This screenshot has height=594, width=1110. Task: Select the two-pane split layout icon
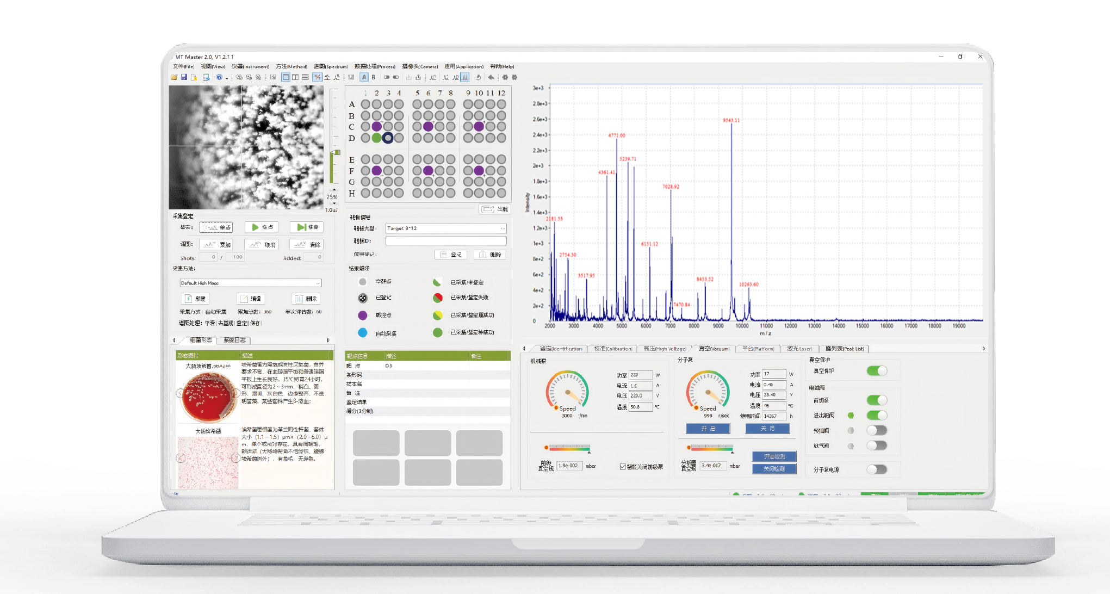tap(295, 77)
